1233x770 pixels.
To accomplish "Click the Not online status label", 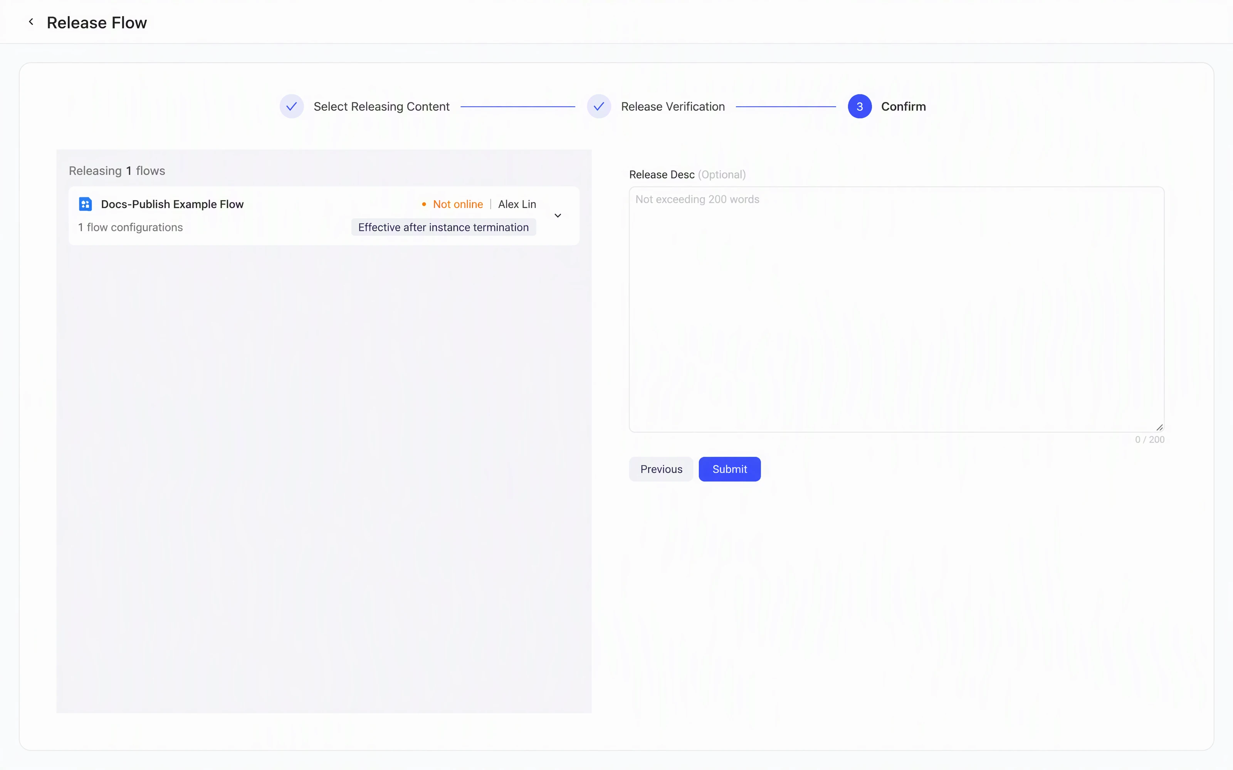I will tap(457, 204).
